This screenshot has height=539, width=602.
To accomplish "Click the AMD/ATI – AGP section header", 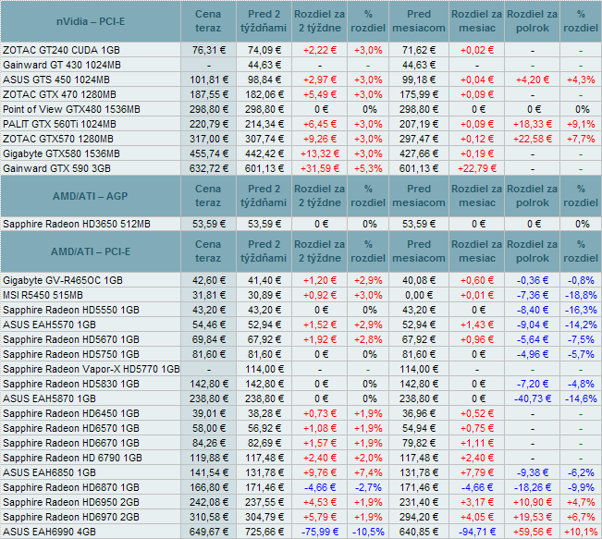I will click(x=91, y=196).
